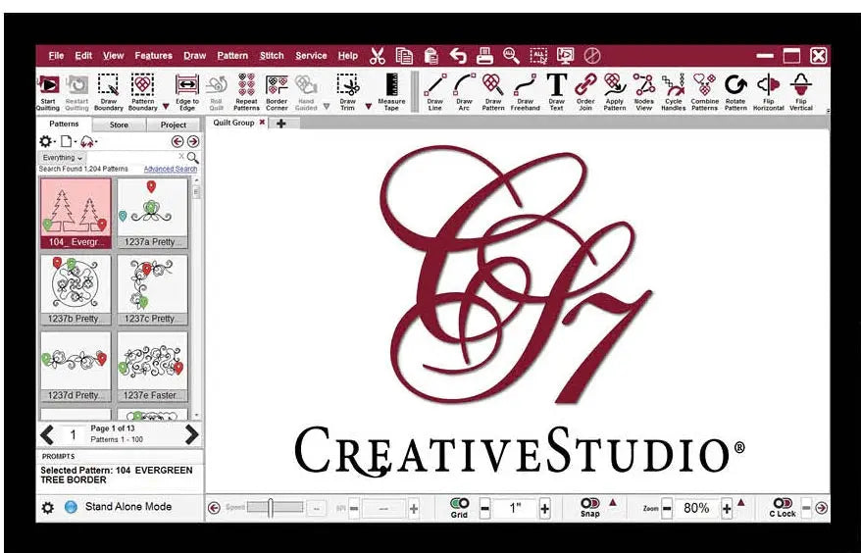The width and height of the screenshot is (861, 553).
Task: Click the Repeat Patterns icon
Action: pos(246,92)
